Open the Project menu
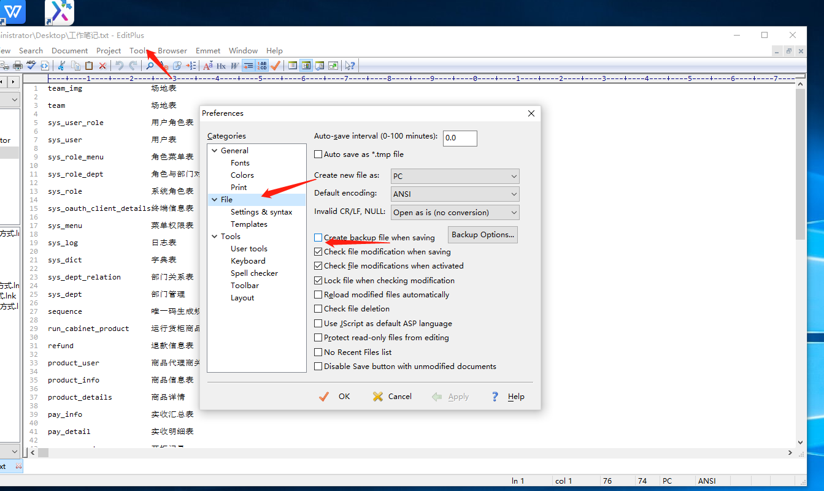824x491 pixels. [x=109, y=51]
